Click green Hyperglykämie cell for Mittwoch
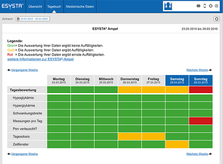The image size is (223, 164). [x=106, y=105]
